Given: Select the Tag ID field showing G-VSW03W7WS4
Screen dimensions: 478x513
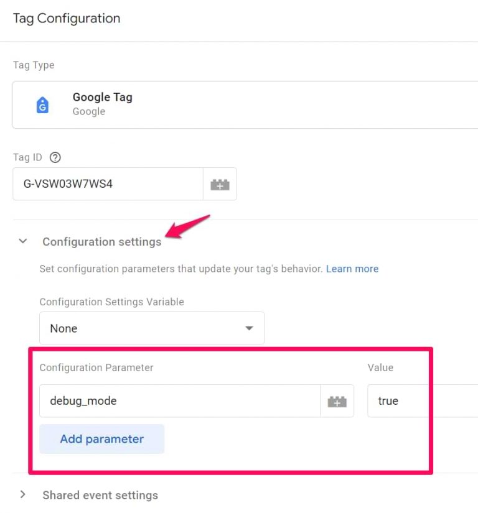Looking at the screenshot, I should (x=106, y=184).
